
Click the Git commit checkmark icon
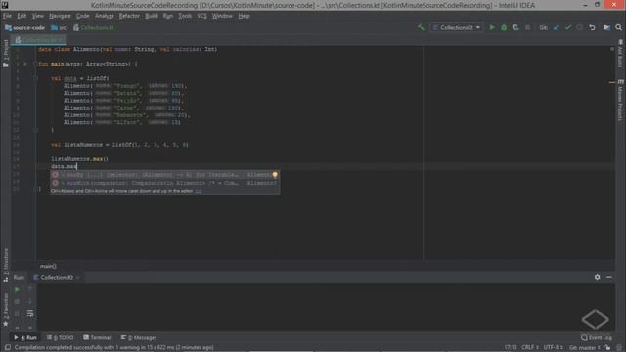pos(567,27)
